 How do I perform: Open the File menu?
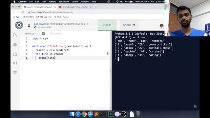[31, 2]
